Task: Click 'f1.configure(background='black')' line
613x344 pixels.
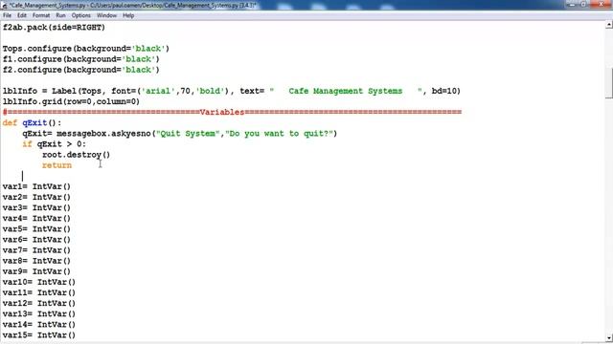Action: pos(80,59)
